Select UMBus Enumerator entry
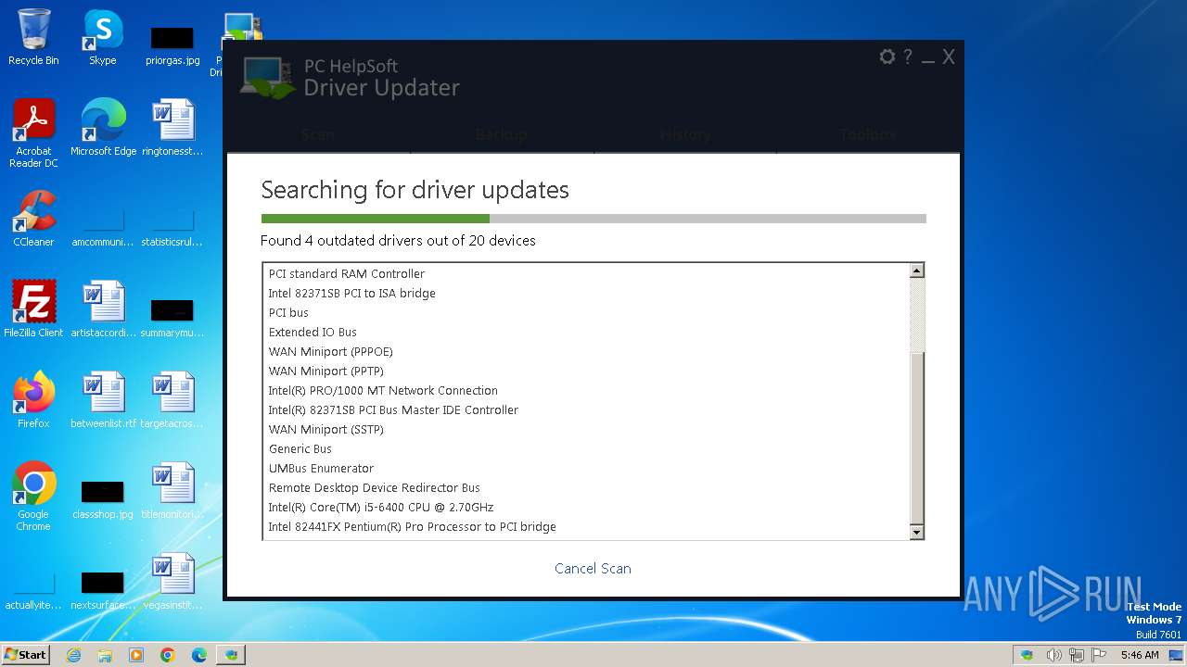 coord(586,469)
